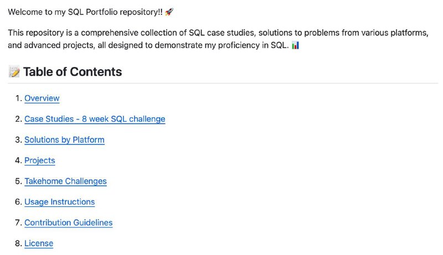Click the bar chart emoji after 'SQL.'
The height and width of the screenshot is (255, 443).
295,45
